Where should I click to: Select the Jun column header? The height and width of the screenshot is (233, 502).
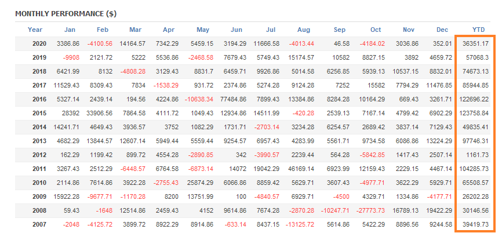tap(237, 30)
